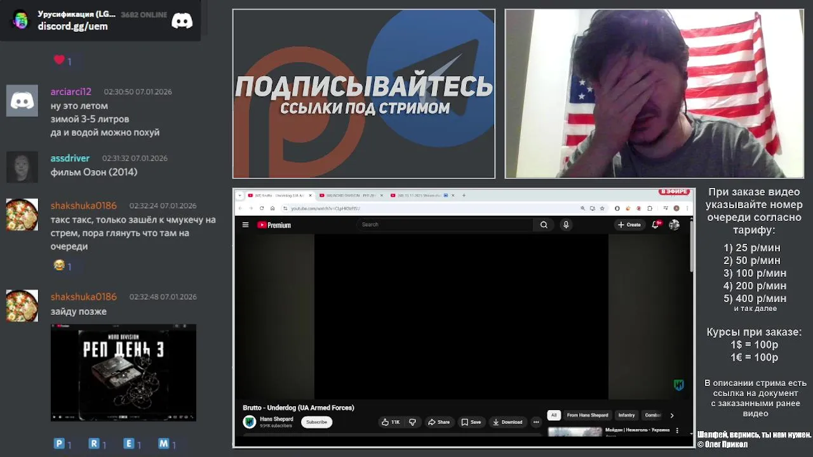Image resolution: width=813 pixels, height=457 pixels.
Task: Save video to playlist
Action: (471, 422)
